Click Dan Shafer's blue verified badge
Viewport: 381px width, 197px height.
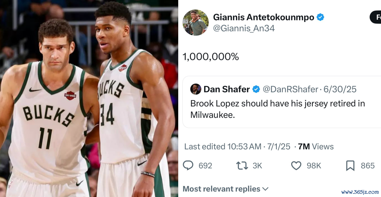pos(256,89)
